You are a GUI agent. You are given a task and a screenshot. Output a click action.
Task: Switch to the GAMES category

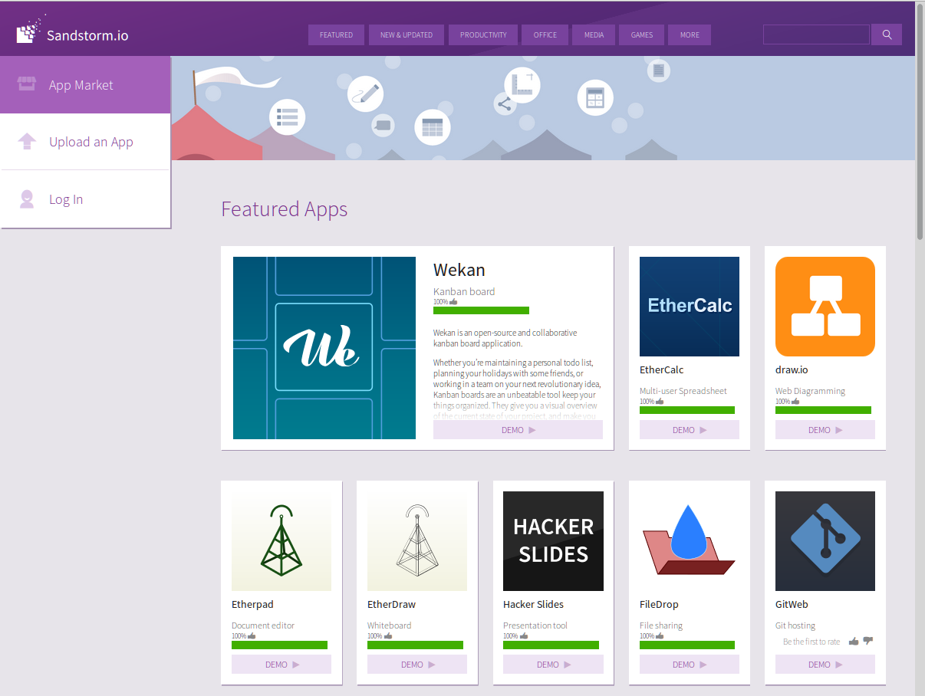642,35
